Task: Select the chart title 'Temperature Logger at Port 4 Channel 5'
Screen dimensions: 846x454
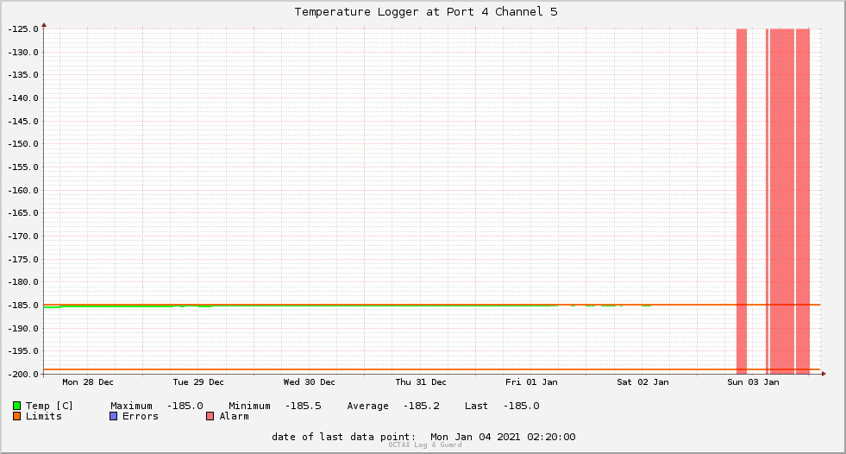Action: tap(426, 12)
